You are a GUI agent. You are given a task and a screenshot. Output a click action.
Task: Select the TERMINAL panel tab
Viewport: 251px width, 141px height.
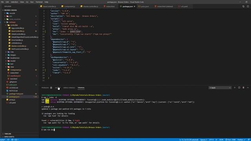click(x=81, y=88)
